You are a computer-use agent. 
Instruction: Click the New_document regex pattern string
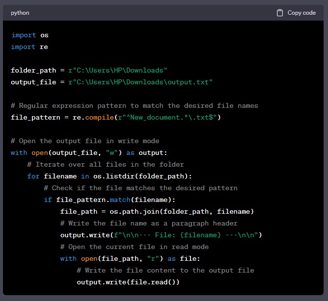click(166, 118)
